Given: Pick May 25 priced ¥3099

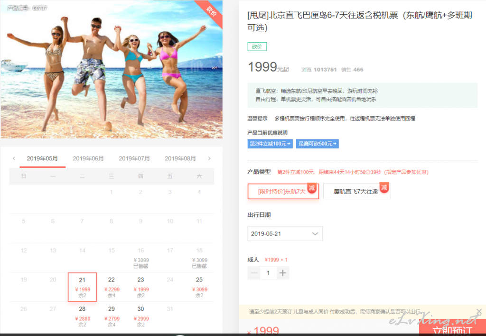Looking at the screenshot, I should [x=199, y=287].
